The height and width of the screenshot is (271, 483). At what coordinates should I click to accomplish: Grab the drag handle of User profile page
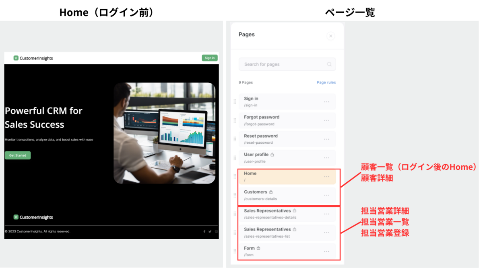point(235,158)
